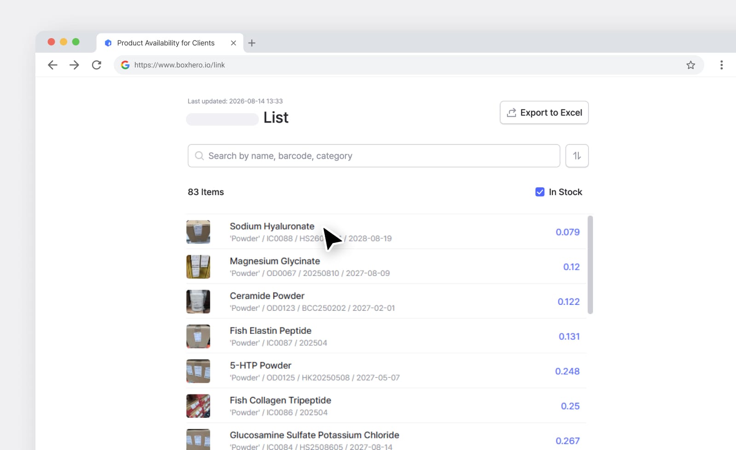This screenshot has height=450, width=736.
Task: Click the List page heading
Action: [276, 118]
